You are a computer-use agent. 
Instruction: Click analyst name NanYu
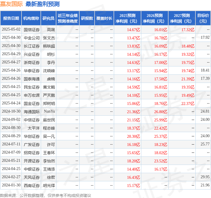(49, 111)
